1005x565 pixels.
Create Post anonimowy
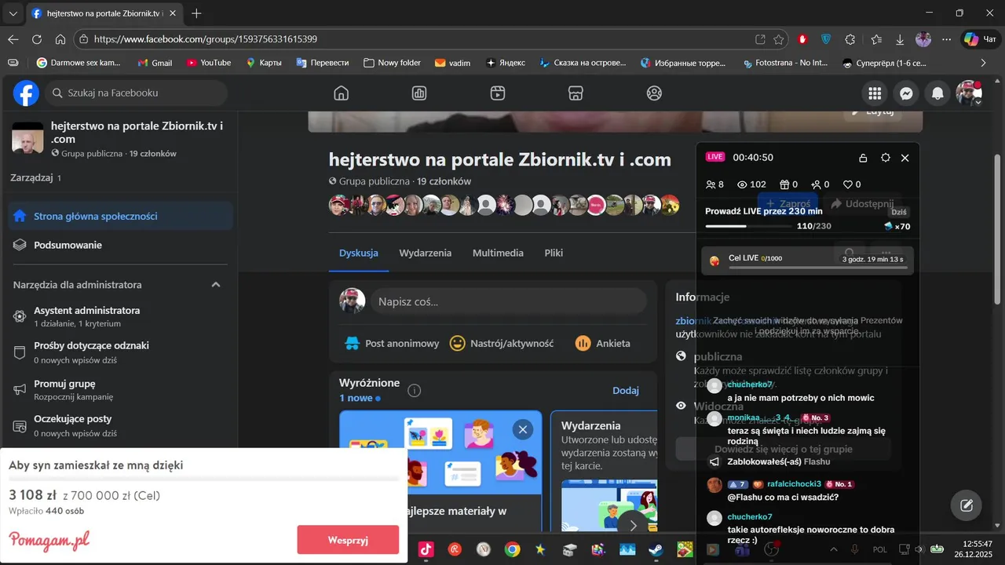pos(392,343)
